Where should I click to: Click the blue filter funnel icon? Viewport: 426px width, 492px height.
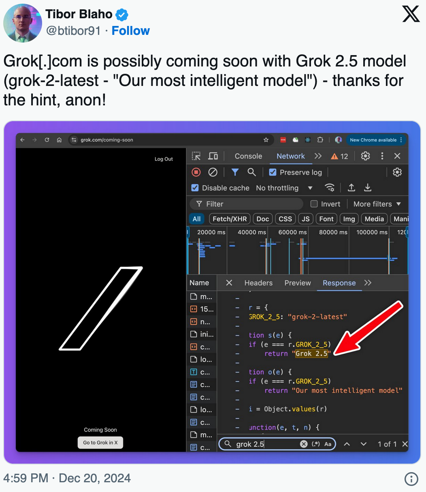[235, 172]
